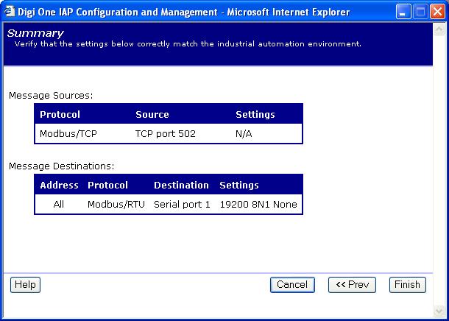Minimize the Digi One IAP window
449x321 pixels.
click(403, 11)
